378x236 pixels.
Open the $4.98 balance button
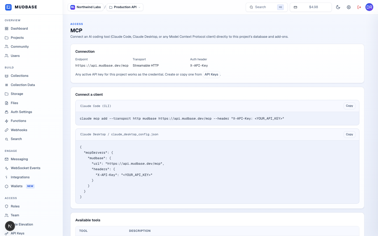point(311,7)
